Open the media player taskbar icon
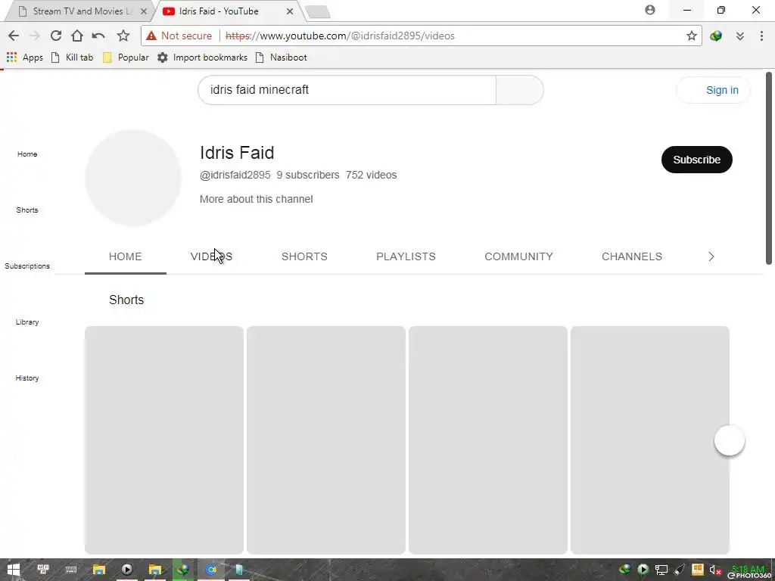This screenshot has width=775, height=581. (x=127, y=570)
